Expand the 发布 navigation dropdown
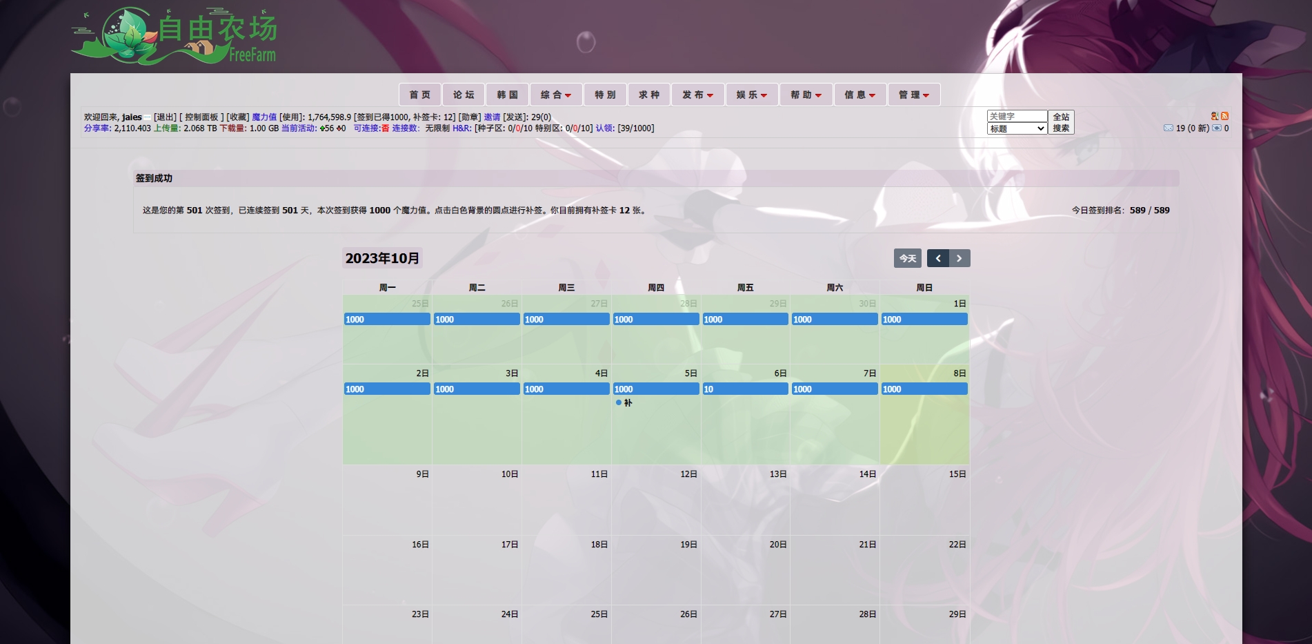The height and width of the screenshot is (644, 1312). click(x=697, y=95)
